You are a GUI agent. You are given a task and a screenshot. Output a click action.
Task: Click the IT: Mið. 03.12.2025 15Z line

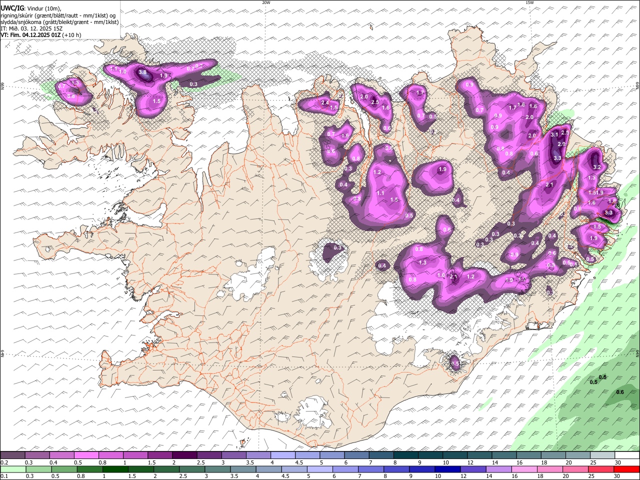32,28
